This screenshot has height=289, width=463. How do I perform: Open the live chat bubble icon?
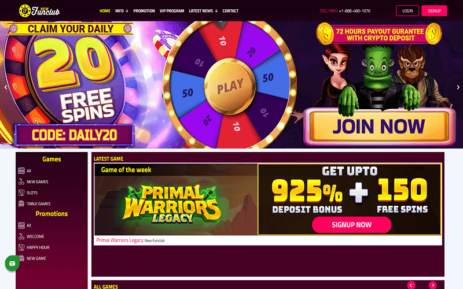(x=12, y=263)
